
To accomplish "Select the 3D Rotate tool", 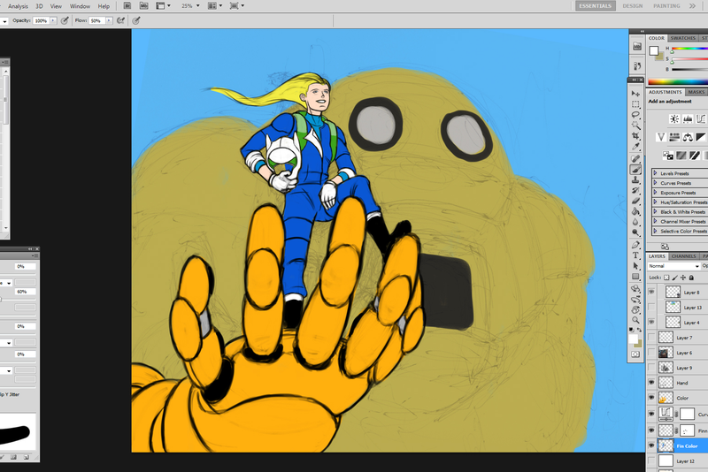I will point(635,288).
